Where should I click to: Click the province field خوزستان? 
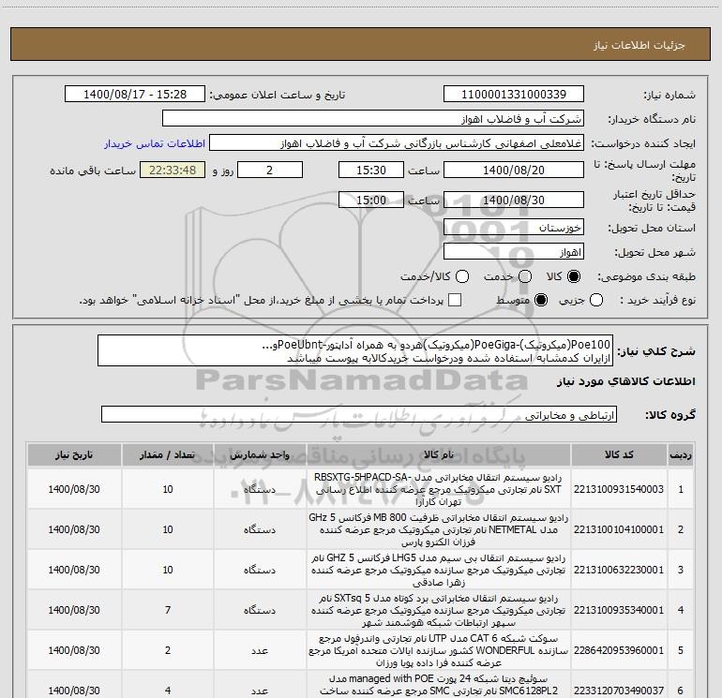[x=514, y=227]
